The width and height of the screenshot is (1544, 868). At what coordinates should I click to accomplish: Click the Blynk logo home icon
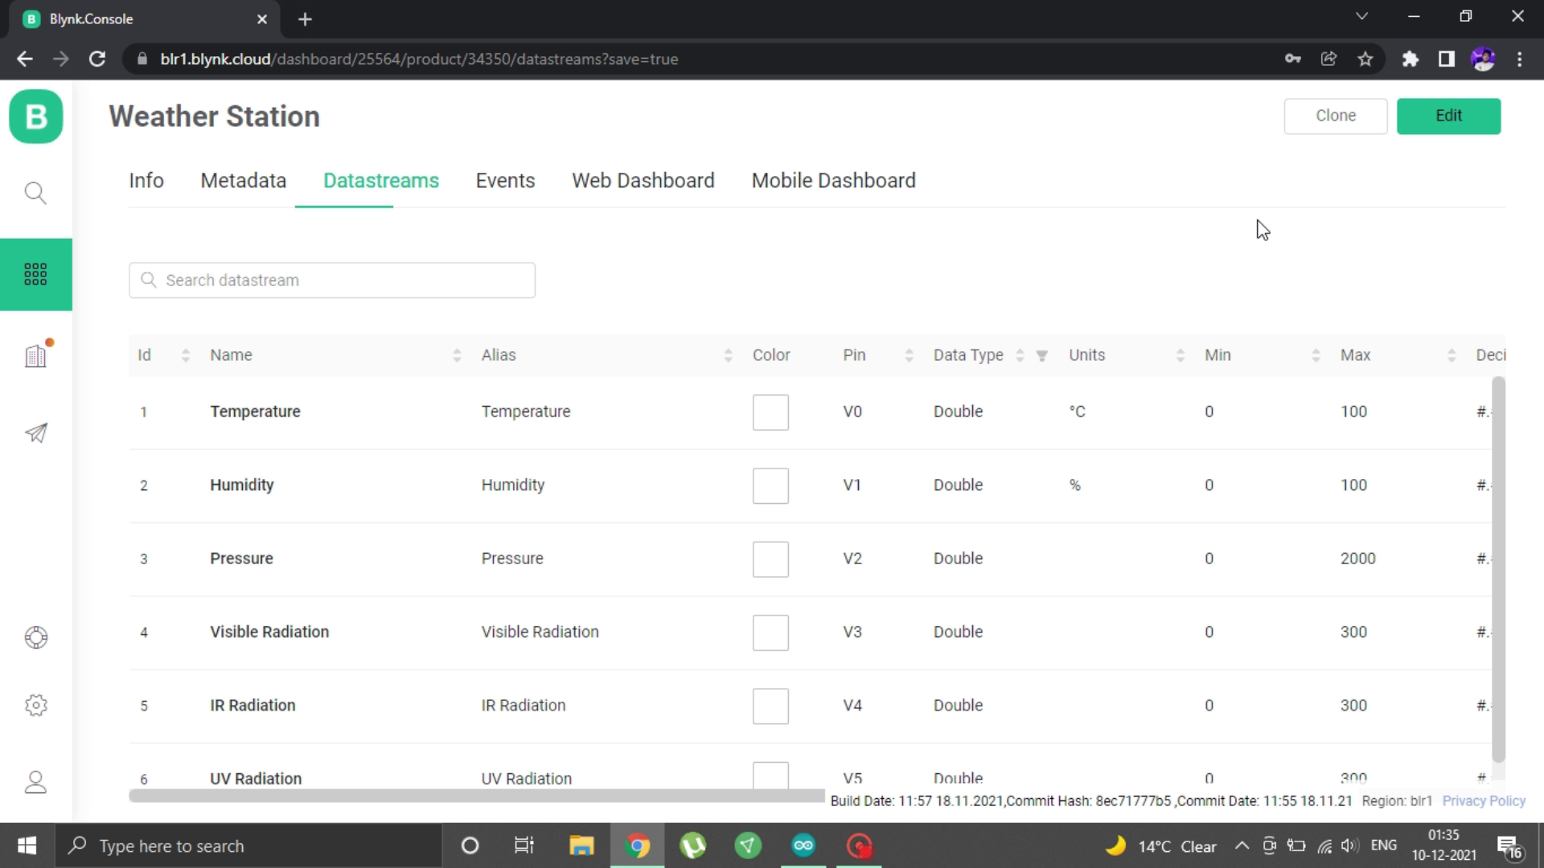pyautogui.click(x=36, y=117)
